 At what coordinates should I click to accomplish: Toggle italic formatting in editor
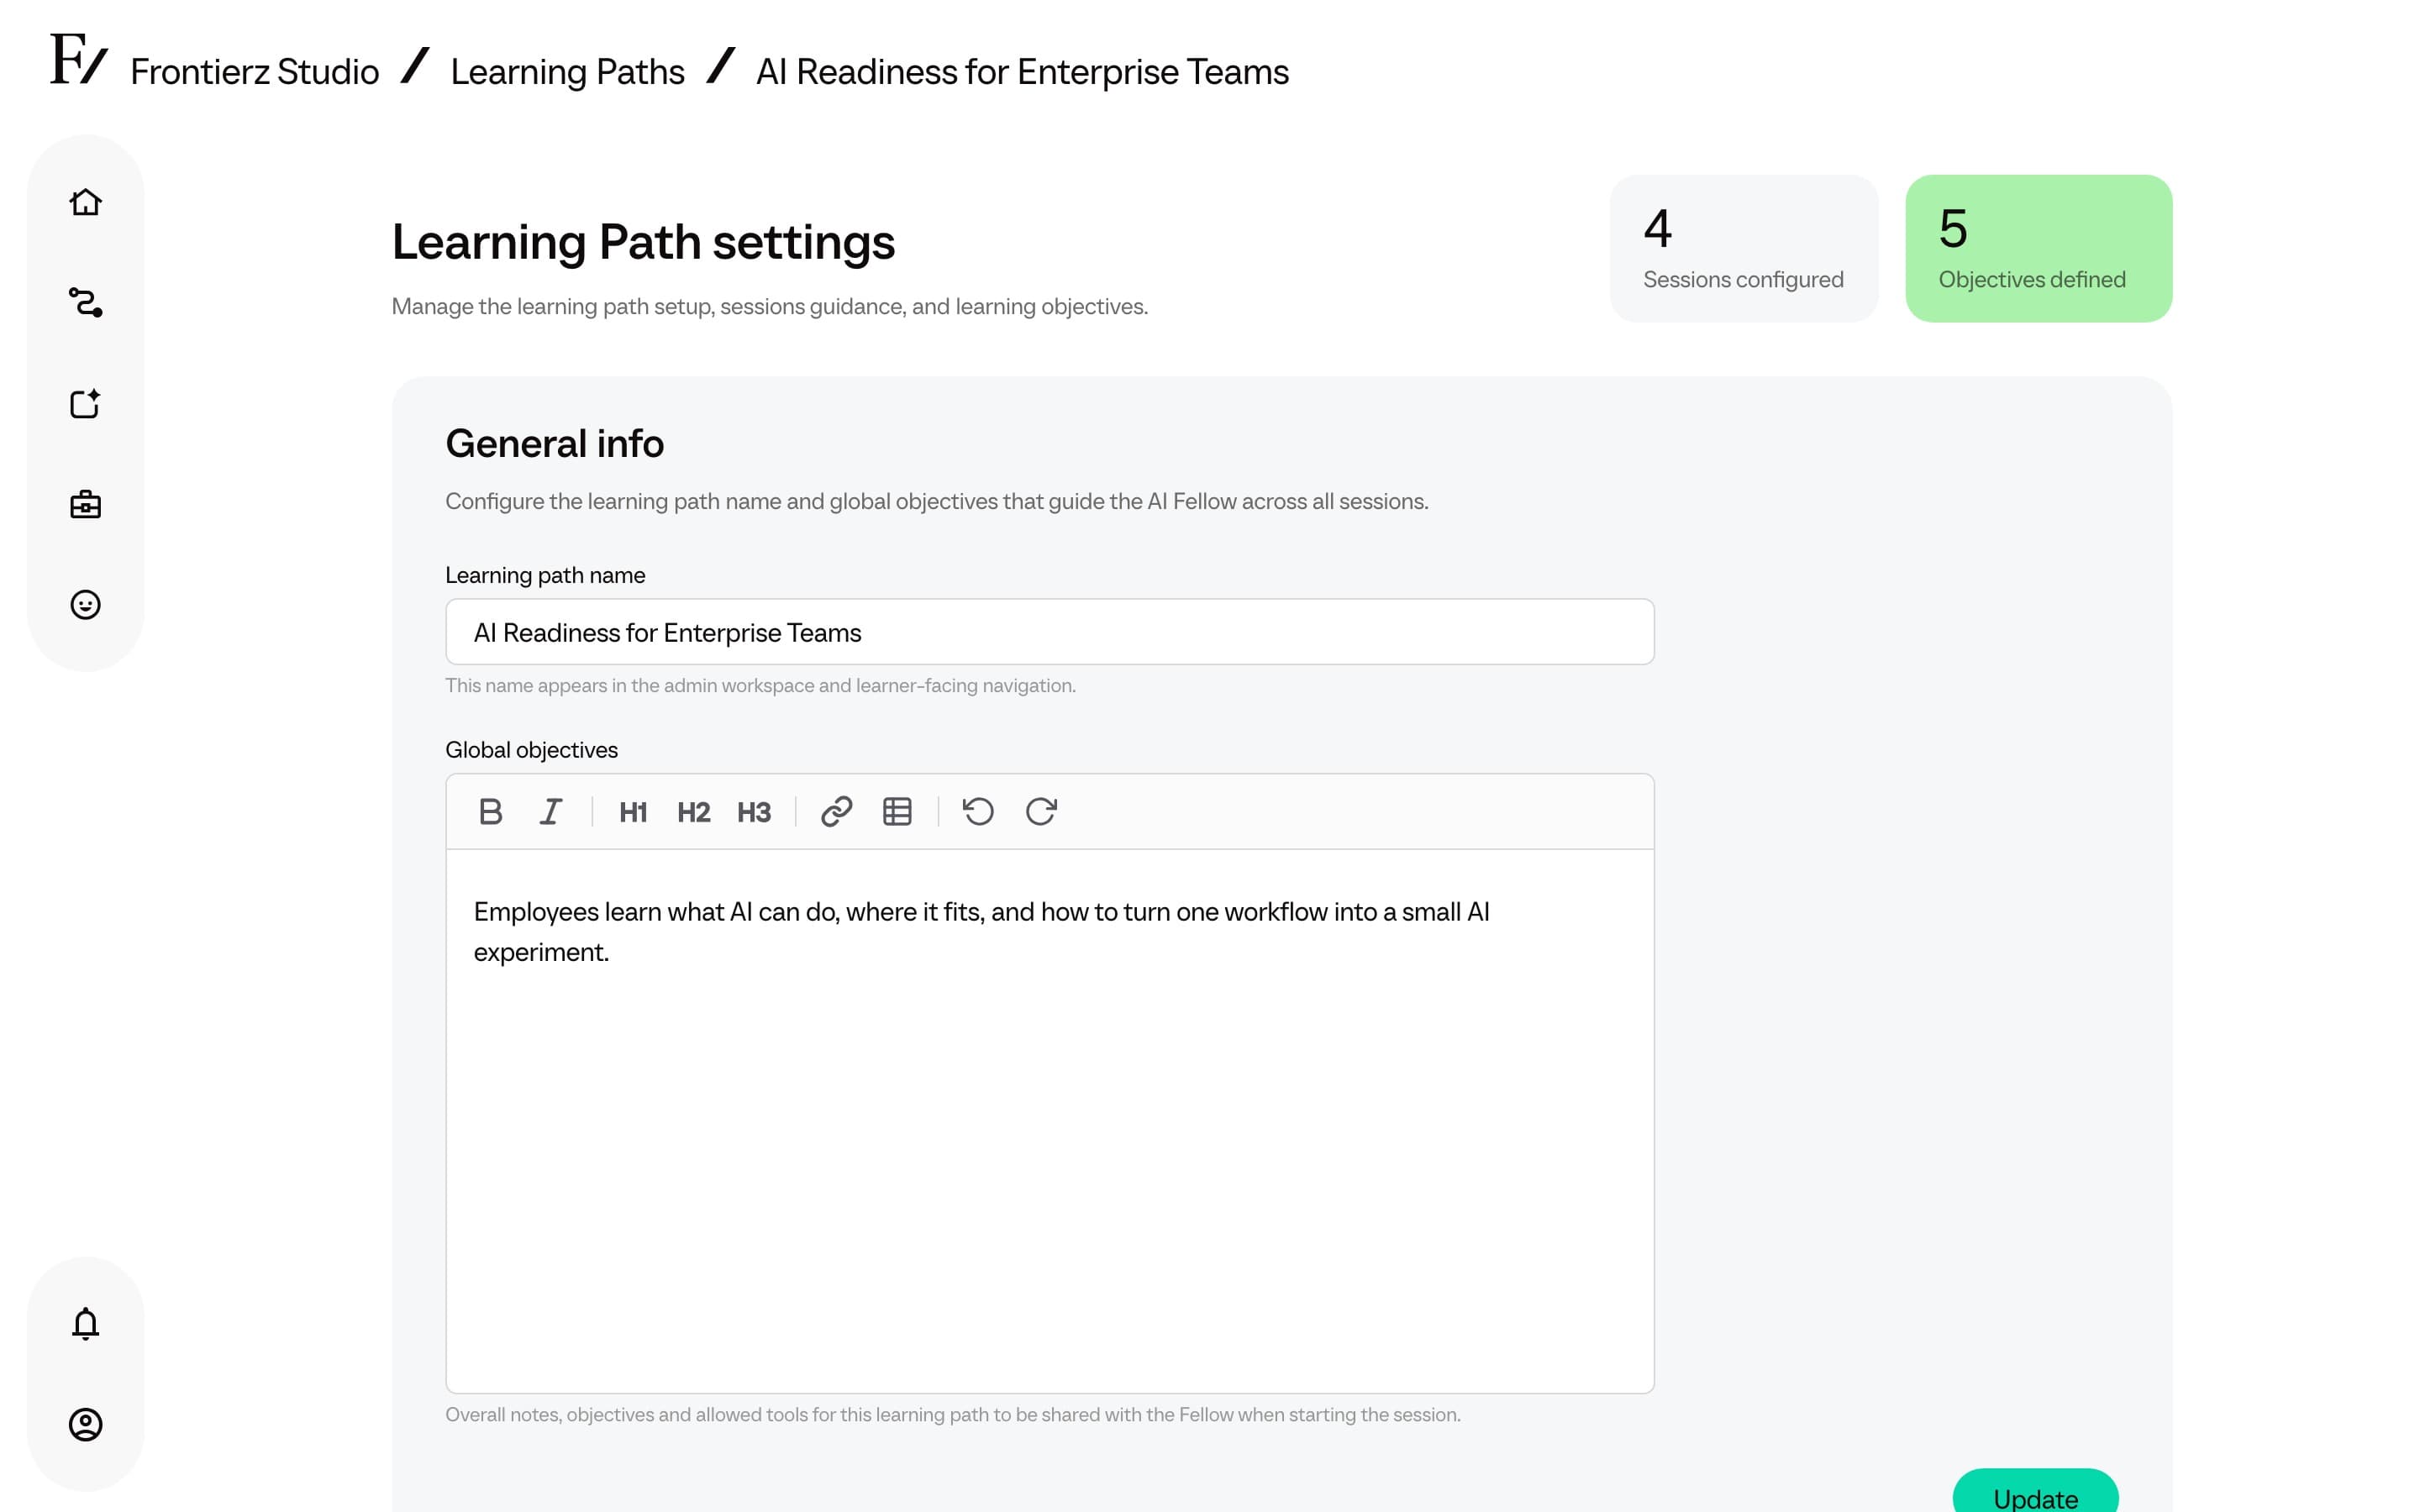pyautogui.click(x=551, y=811)
